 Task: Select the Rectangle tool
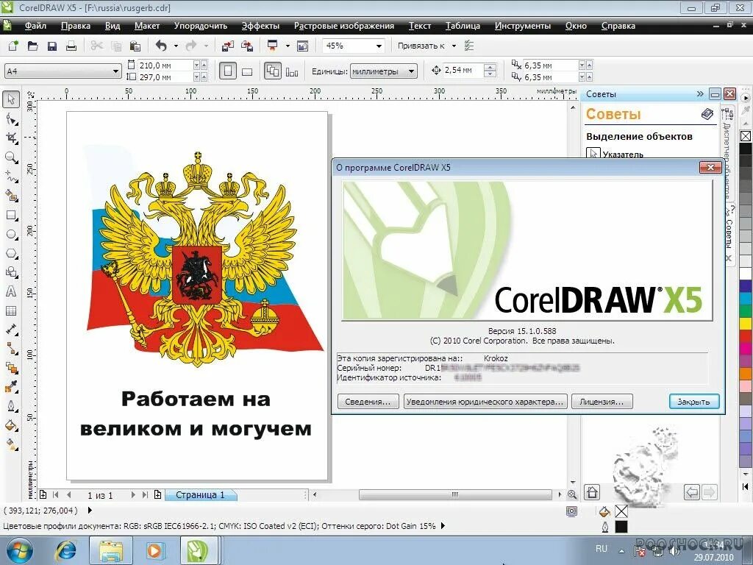coord(11,216)
